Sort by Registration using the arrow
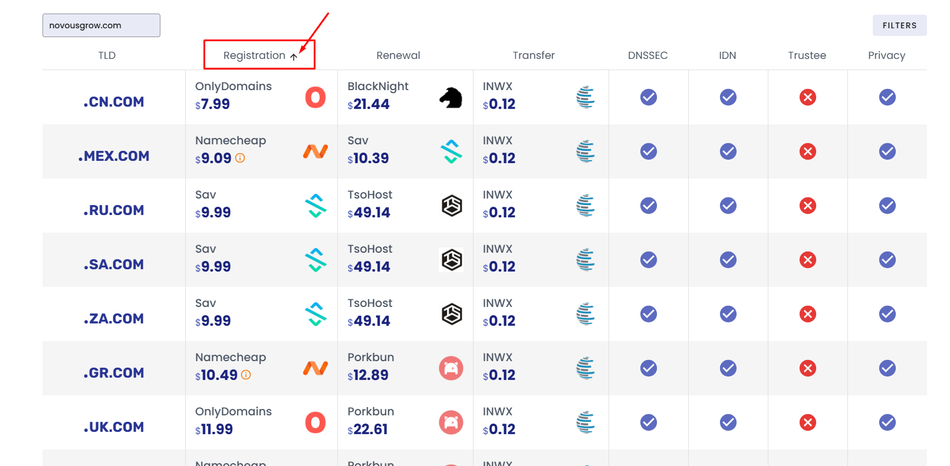The height and width of the screenshot is (466, 950). [294, 57]
